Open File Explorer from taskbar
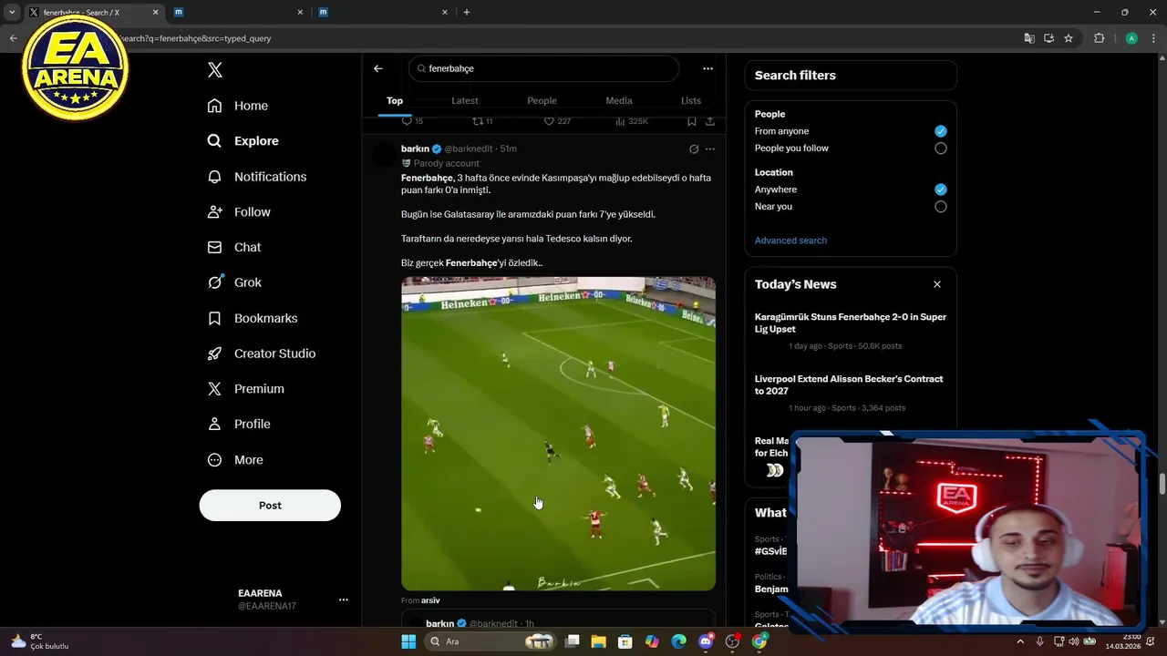 (598, 641)
